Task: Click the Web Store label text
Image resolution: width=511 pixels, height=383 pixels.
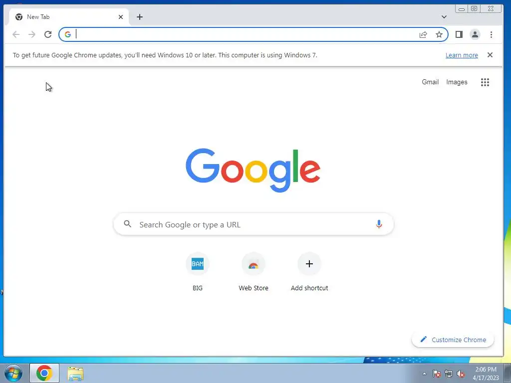Action: (254, 288)
